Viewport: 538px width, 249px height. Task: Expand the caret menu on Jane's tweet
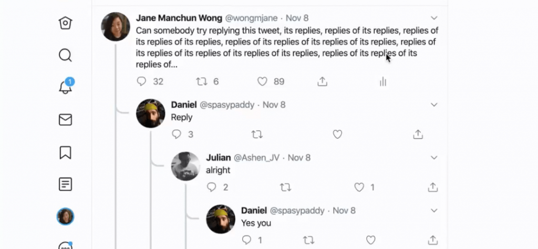coord(434,17)
